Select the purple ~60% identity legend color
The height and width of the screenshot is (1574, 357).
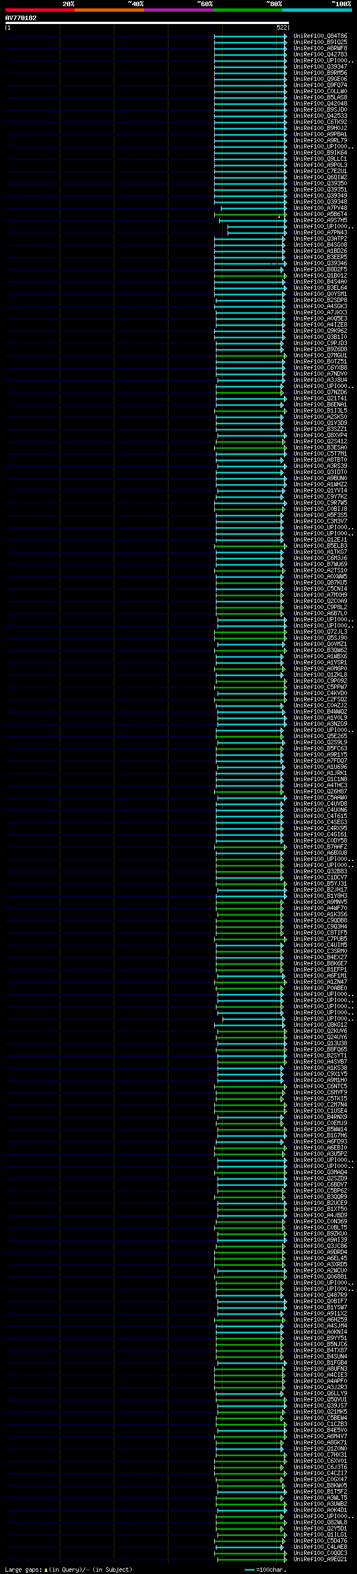[179, 10]
